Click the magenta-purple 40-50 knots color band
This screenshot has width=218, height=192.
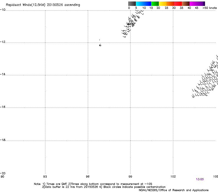(197, 4)
